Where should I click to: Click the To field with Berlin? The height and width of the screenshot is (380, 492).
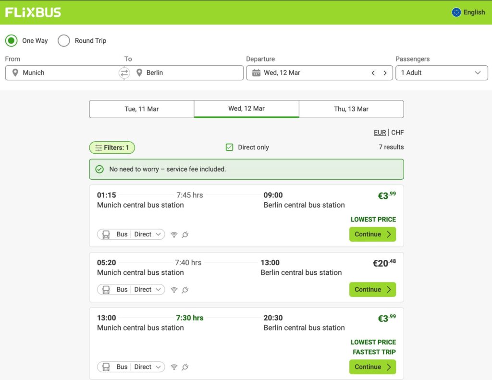click(184, 73)
